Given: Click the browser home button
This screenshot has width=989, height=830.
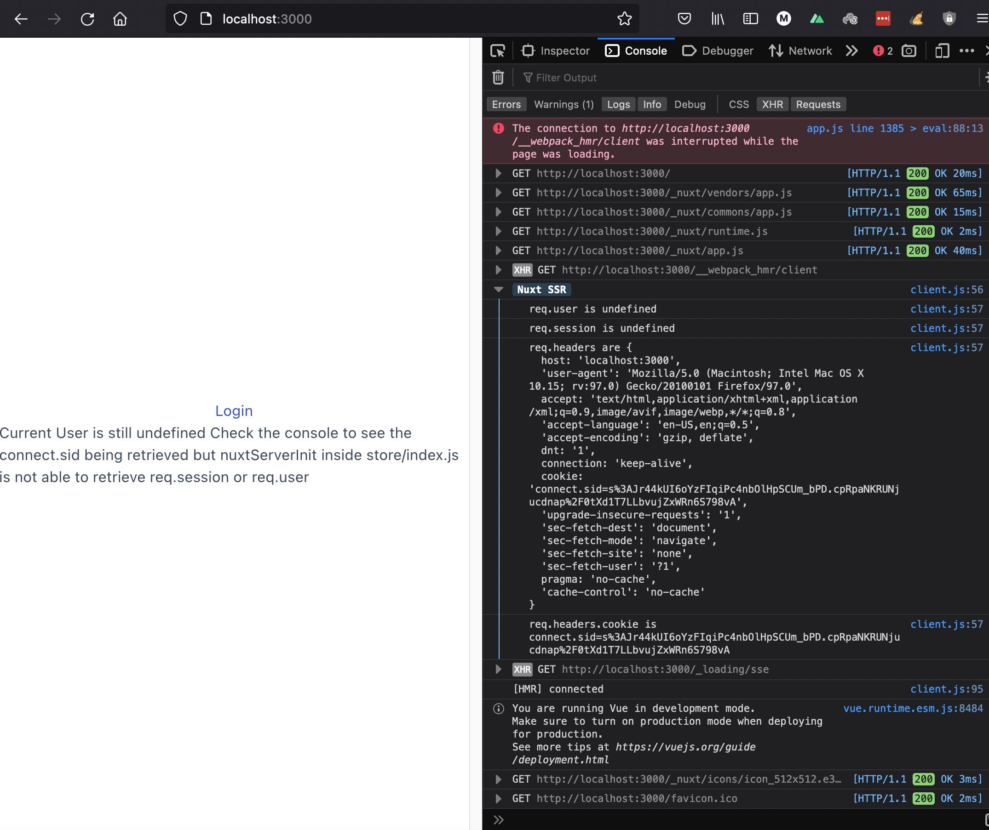Looking at the screenshot, I should point(120,19).
